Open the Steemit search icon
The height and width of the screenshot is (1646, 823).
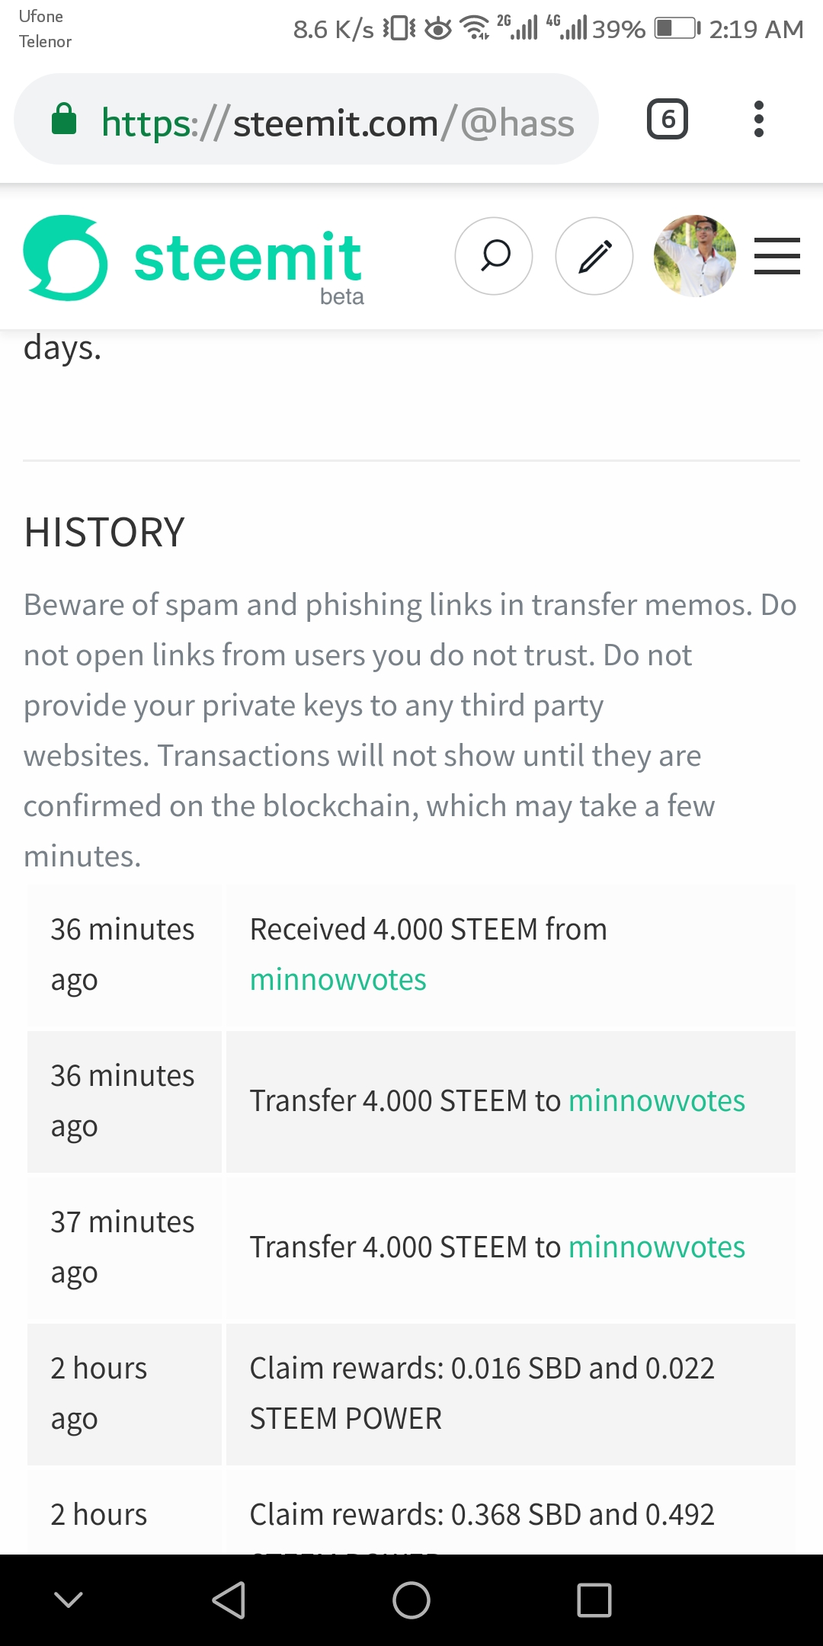494,256
